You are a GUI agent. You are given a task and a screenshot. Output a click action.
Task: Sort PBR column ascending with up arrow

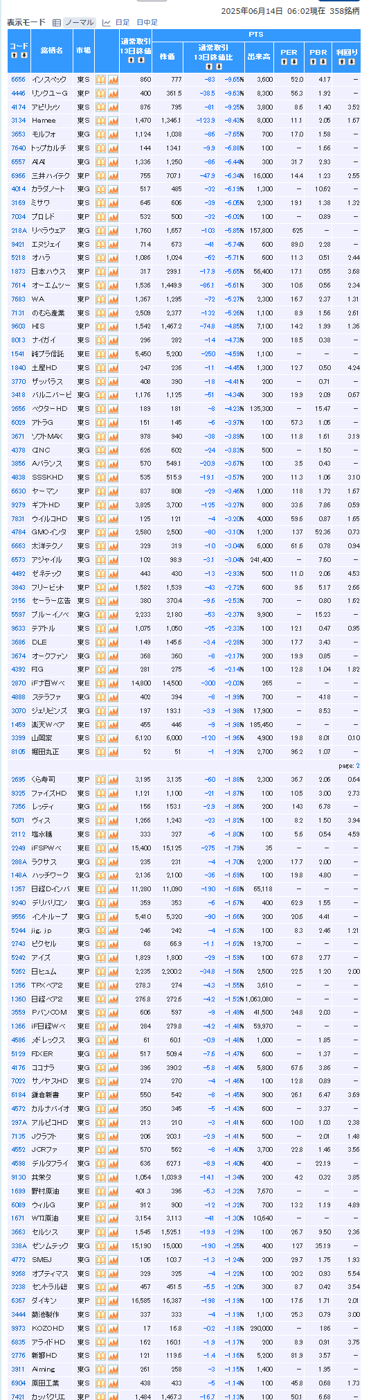[x=314, y=62]
